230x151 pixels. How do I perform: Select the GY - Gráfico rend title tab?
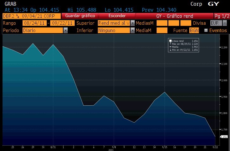pos(174,16)
